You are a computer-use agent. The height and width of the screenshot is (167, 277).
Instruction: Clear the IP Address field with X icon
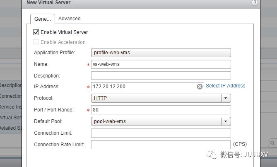tap(200, 87)
